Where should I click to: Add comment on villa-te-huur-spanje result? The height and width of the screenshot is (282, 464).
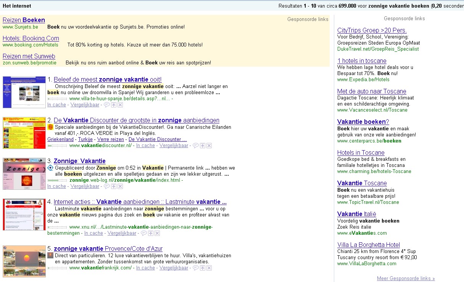pos(107,105)
